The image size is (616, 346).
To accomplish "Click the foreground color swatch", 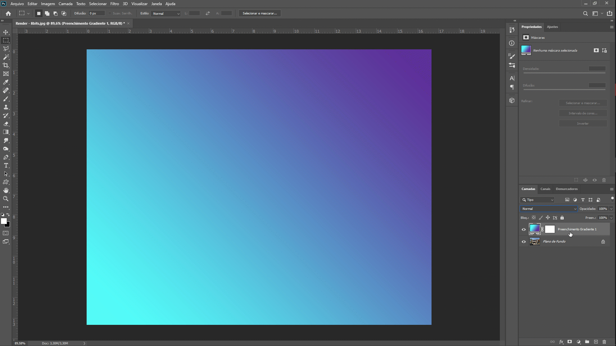I will point(4,221).
